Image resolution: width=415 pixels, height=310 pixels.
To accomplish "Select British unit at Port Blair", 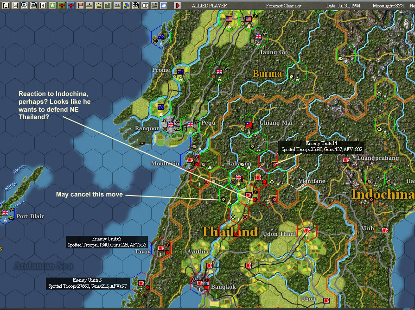I will pyautogui.click(x=5, y=212).
